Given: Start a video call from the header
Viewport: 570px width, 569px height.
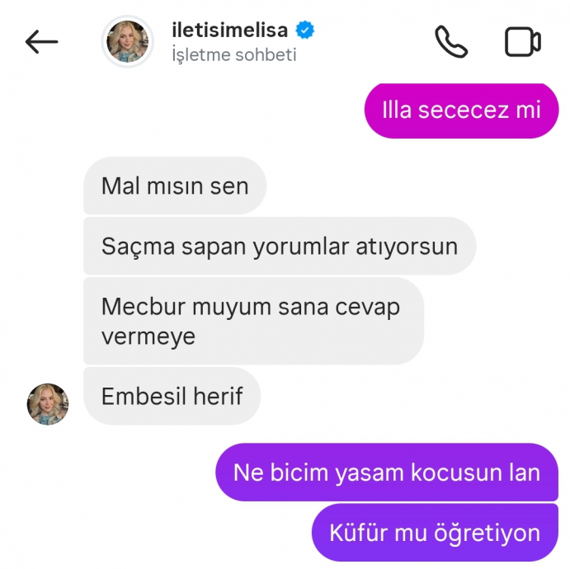Looking at the screenshot, I should click(x=523, y=42).
